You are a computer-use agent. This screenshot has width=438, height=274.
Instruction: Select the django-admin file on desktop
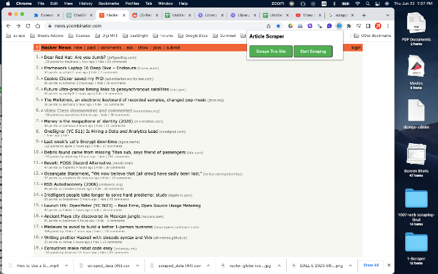(x=416, y=114)
